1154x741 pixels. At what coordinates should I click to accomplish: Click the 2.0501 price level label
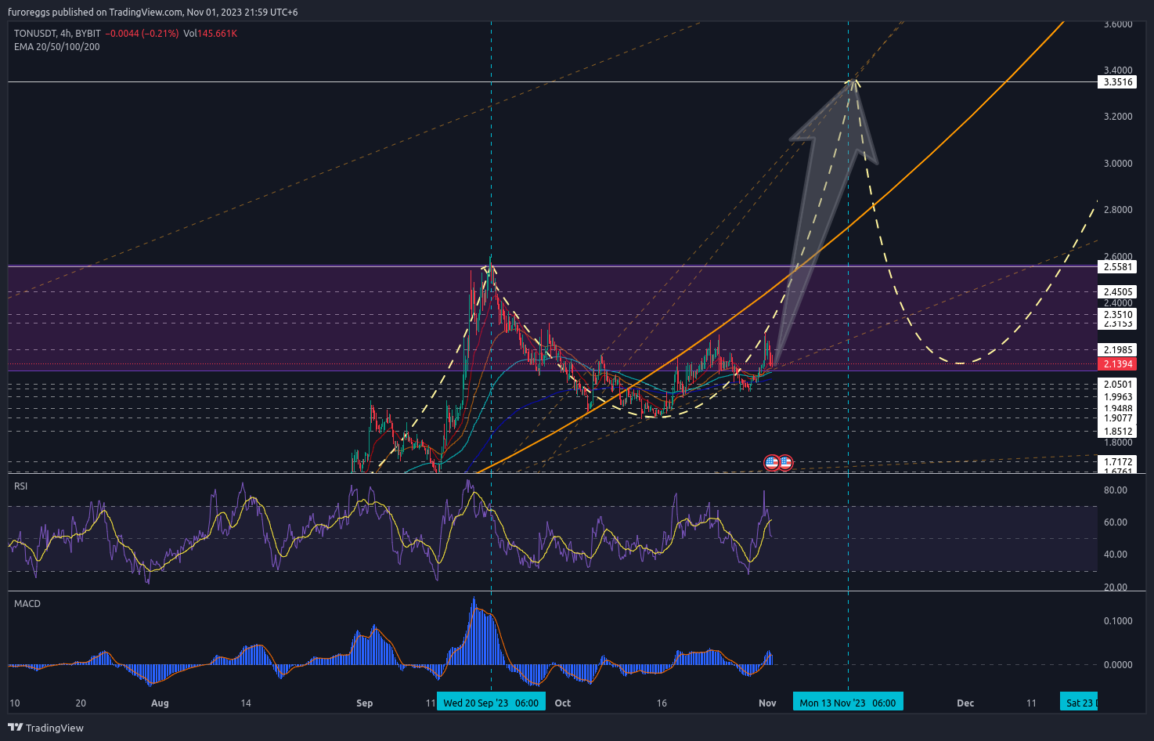click(1118, 385)
